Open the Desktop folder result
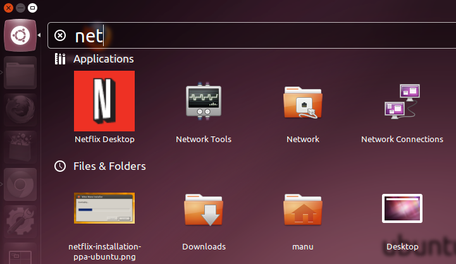The height and width of the screenshot is (264, 456). (x=402, y=208)
